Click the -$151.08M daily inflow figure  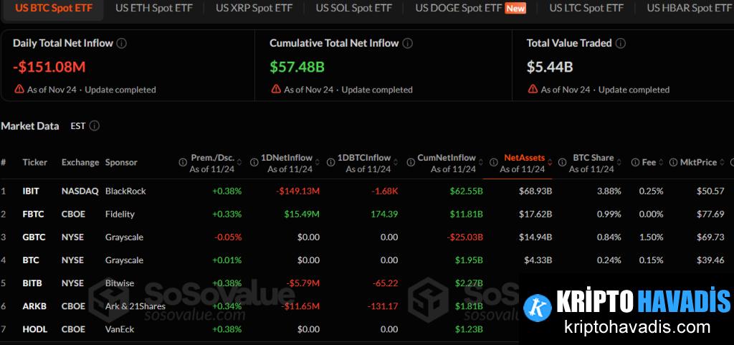[x=49, y=67]
